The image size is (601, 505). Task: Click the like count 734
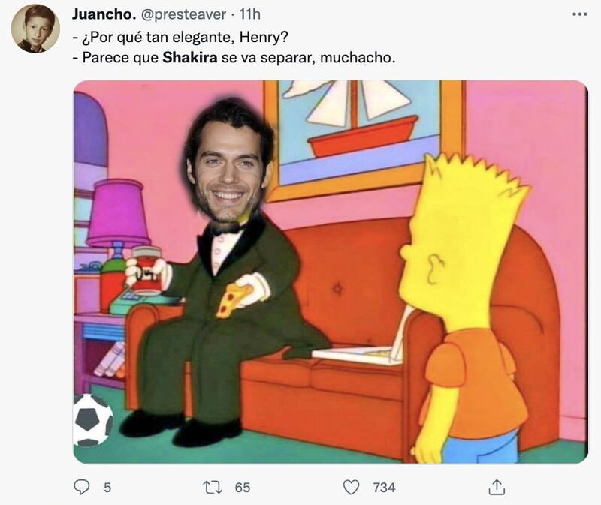(384, 488)
